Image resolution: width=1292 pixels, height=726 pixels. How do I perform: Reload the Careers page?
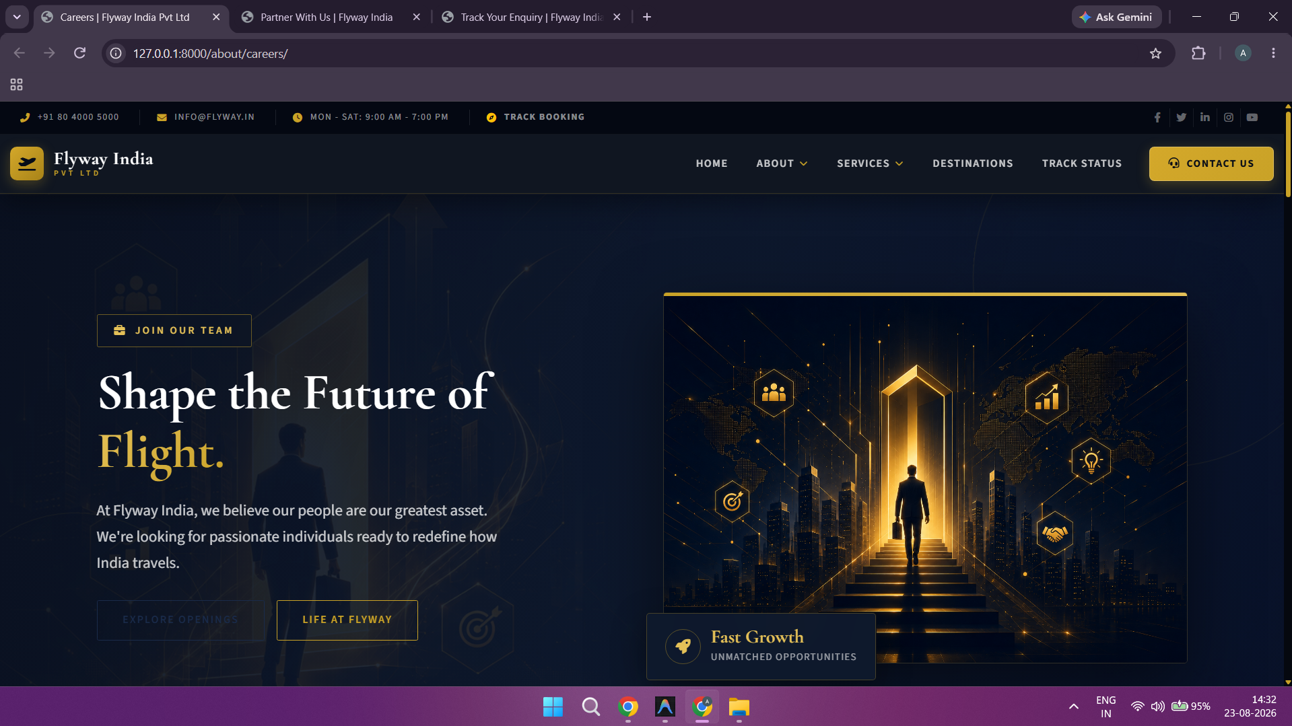79,53
